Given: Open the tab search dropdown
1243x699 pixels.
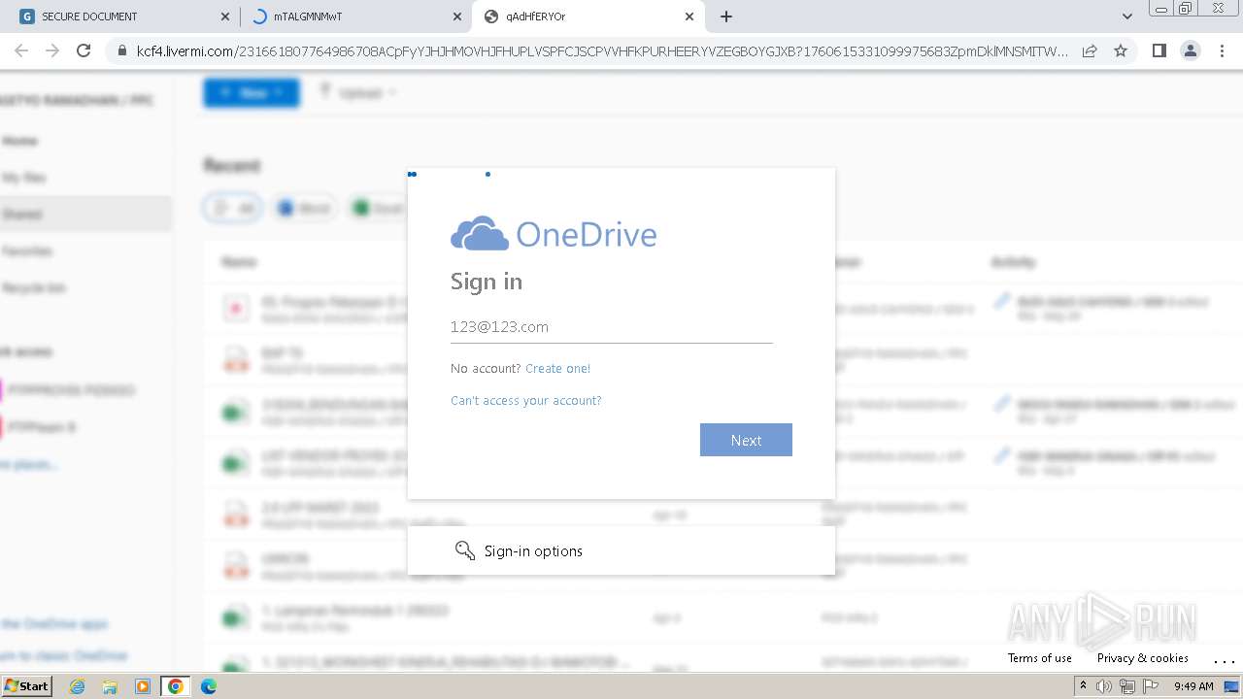Looking at the screenshot, I should pyautogui.click(x=1126, y=17).
